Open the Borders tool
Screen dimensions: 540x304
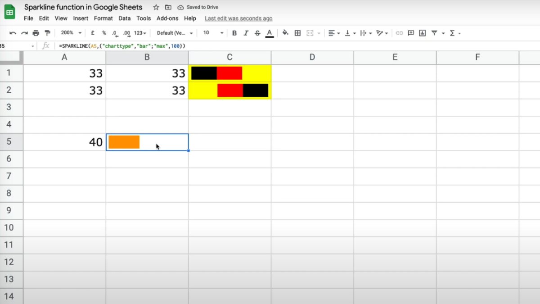(297, 33)
